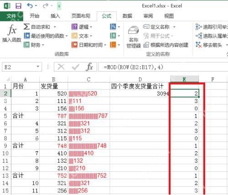
Task: Switch to the 数据 tab
Action: [x=127, y=16]
